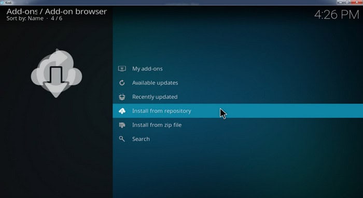Viewport: 363px width, 198px height.
Task: Click the Recently updated box icon
Action: pyautogui.click(x=122, y=97)
